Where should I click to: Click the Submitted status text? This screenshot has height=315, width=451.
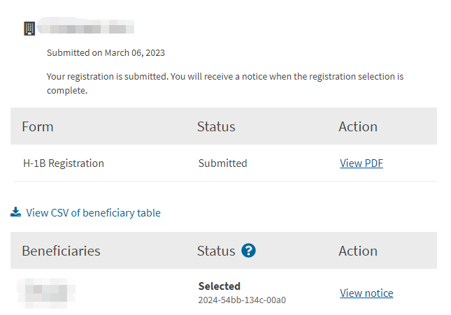(x=222, y=163)
